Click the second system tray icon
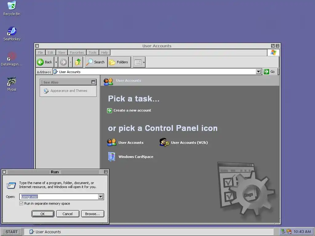315x236 pixels. pyautogui.click(x=289, y=232)
